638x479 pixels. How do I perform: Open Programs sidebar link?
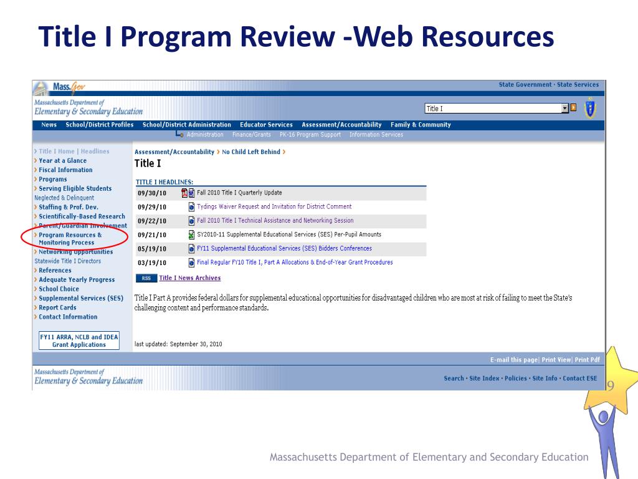(53, 179)
